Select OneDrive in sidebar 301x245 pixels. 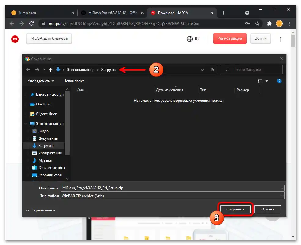click(x=41, y=104)
